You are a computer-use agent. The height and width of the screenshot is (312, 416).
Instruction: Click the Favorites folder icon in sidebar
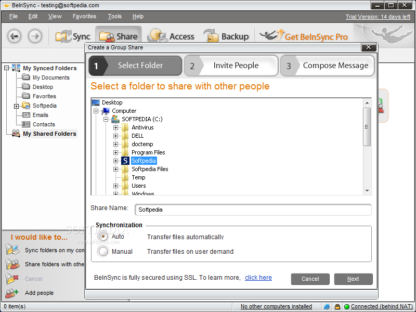[25, 96]
